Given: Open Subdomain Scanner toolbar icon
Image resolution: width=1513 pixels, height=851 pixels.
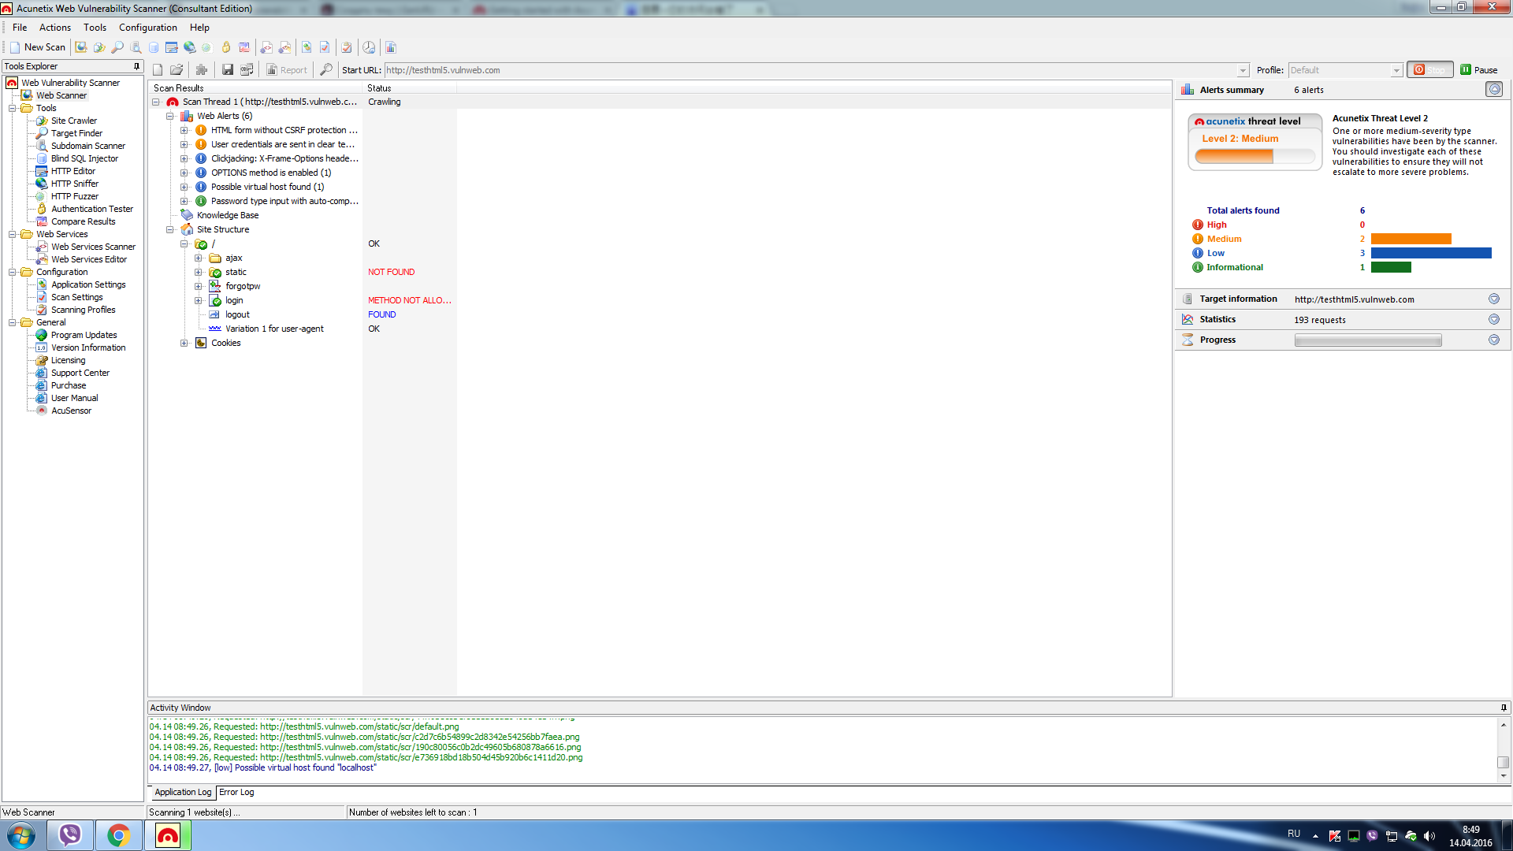Looking at the screenshot, I should pyautogui.click(x=136, y=47).
